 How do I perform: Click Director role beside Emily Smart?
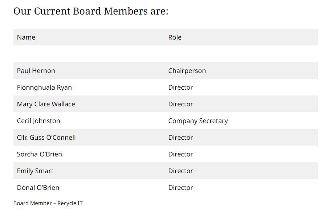(x=180, y=171)
